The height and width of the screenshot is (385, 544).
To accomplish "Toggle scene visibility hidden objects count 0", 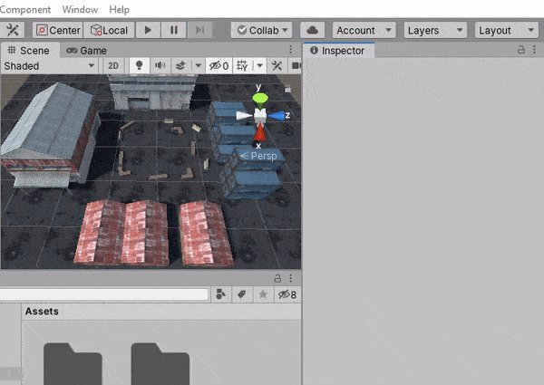I will 219,65.
